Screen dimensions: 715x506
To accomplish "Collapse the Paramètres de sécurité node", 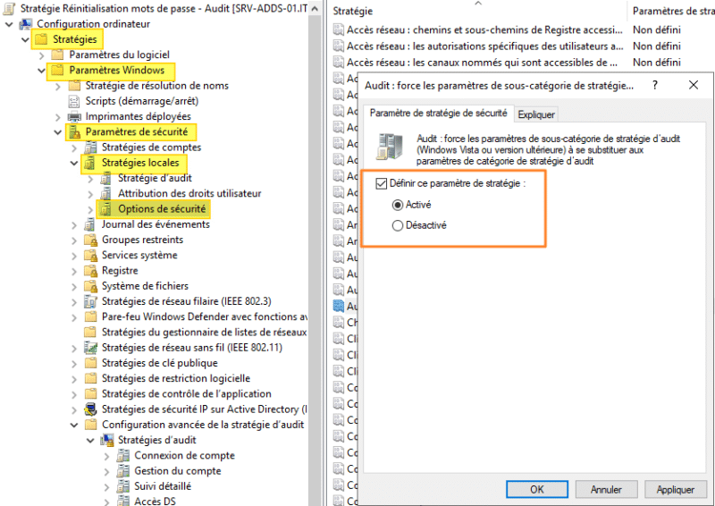I will 58,131.
